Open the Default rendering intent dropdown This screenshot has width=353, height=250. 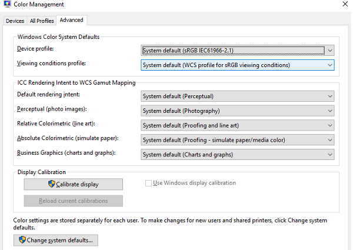coord(238,95)
